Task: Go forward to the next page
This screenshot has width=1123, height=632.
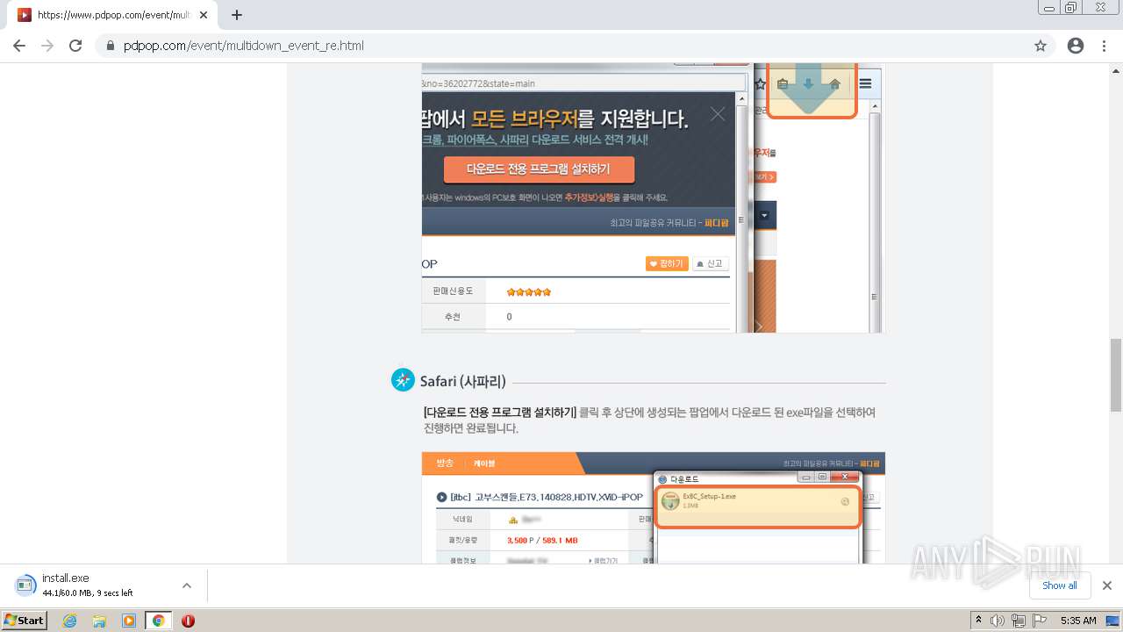Action: click(x=47, y=46)
